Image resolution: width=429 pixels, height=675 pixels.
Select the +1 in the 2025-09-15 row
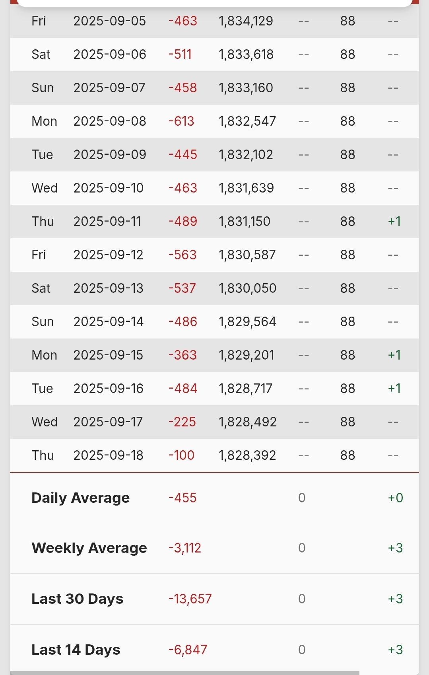point(394,355)
